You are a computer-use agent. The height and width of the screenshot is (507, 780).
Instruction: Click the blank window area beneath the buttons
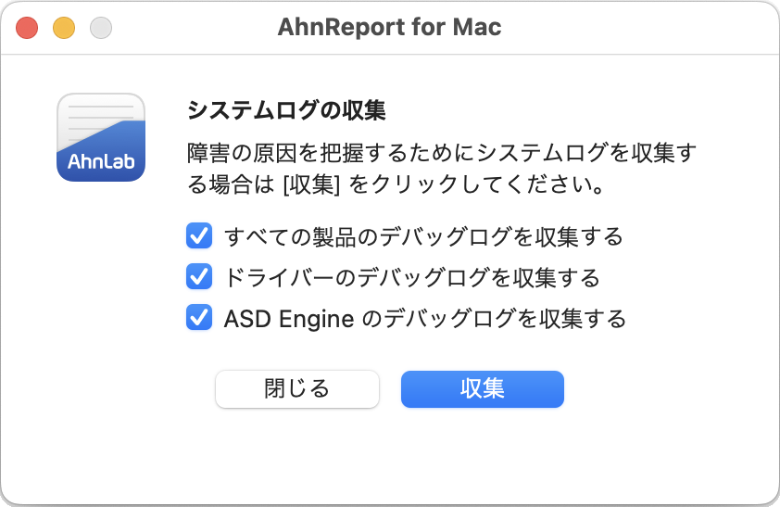(389, 455)
